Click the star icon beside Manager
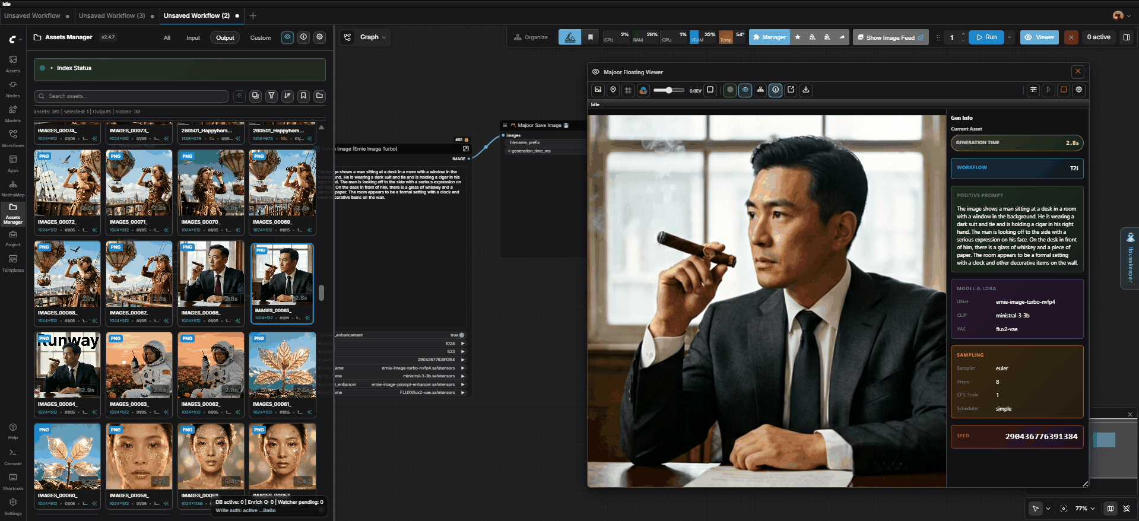The width and height of the screenshot is (1139, 521). [x=798, y=37]
